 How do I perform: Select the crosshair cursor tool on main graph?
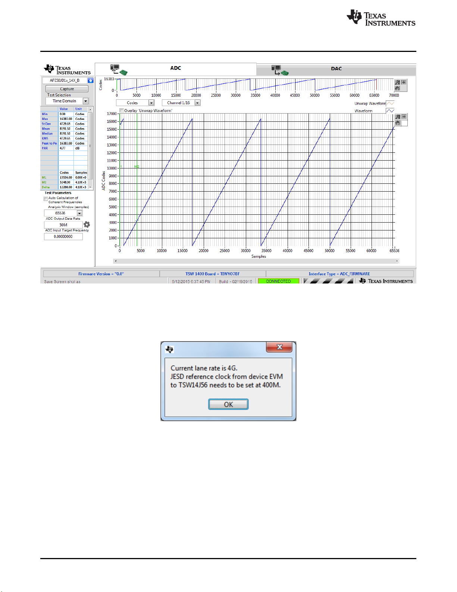[x=404, y=117]
